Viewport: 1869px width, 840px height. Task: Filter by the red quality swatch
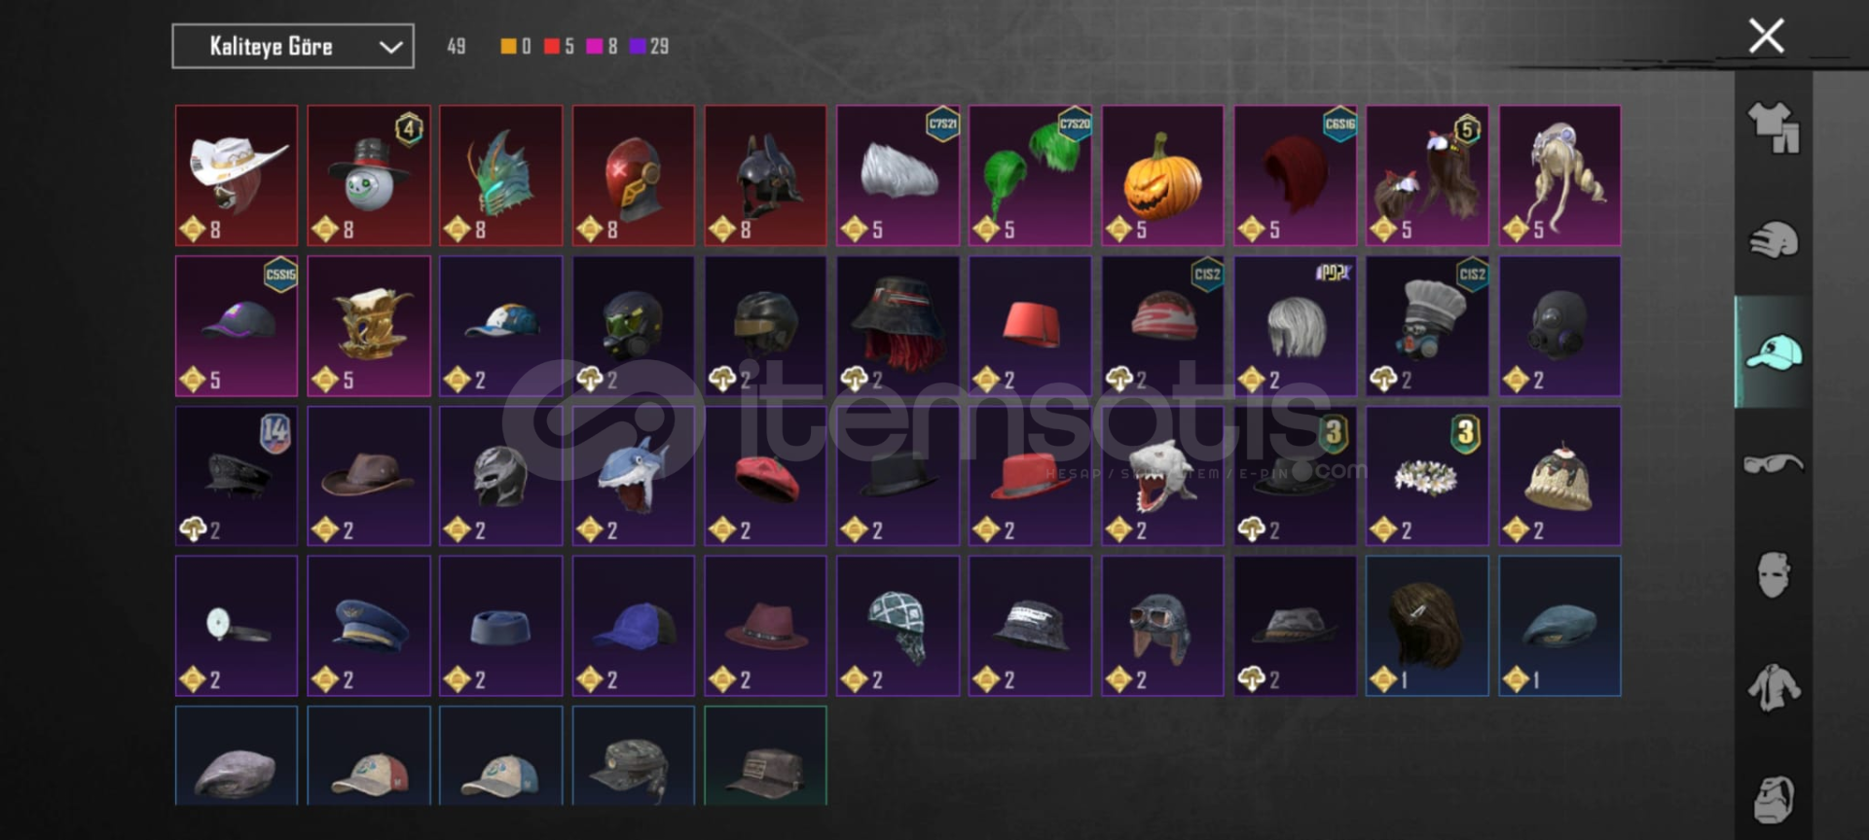click(552, 46)
